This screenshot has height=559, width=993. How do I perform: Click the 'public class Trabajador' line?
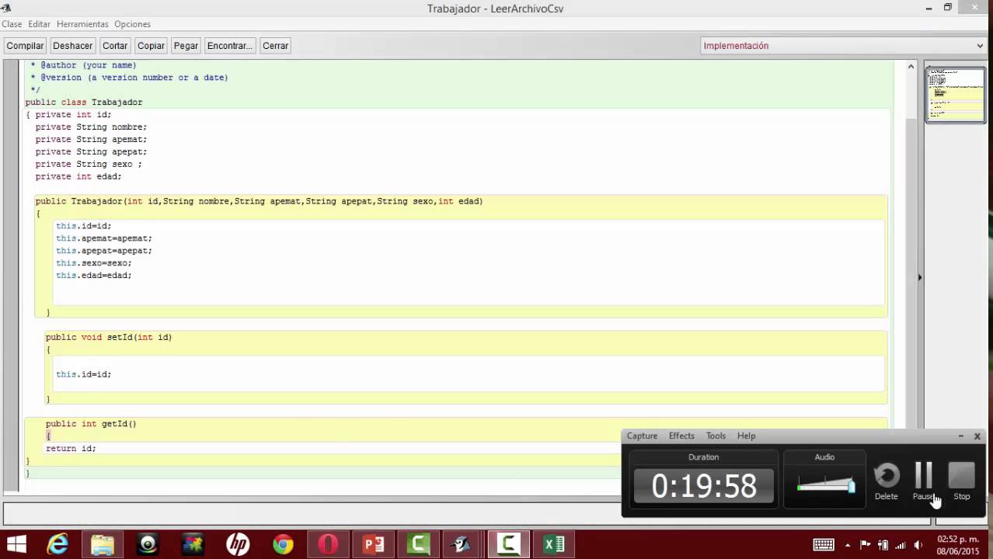[x=84, y=102]
